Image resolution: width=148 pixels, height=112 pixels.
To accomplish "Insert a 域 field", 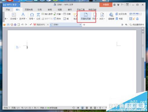I will (66, 19).
